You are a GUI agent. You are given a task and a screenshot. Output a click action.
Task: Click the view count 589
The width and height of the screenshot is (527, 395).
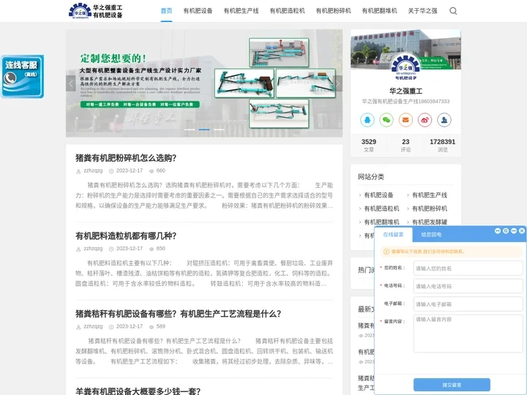point(160,326)
